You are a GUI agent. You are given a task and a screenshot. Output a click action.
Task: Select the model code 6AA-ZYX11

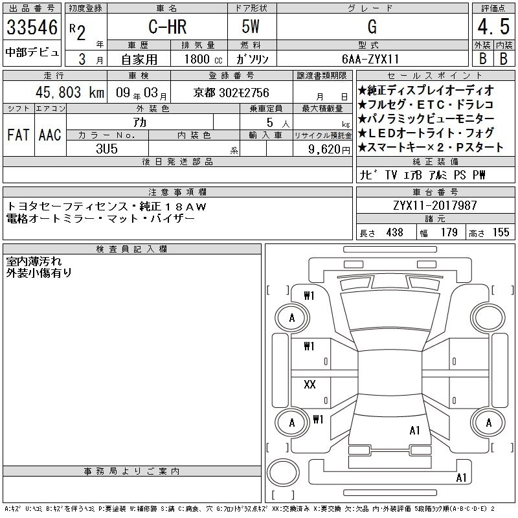click(370, 59)
